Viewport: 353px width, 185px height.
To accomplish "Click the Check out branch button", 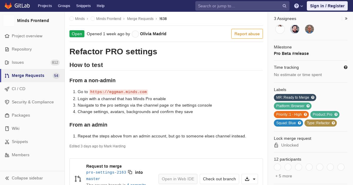I will (x=219, y=179).
